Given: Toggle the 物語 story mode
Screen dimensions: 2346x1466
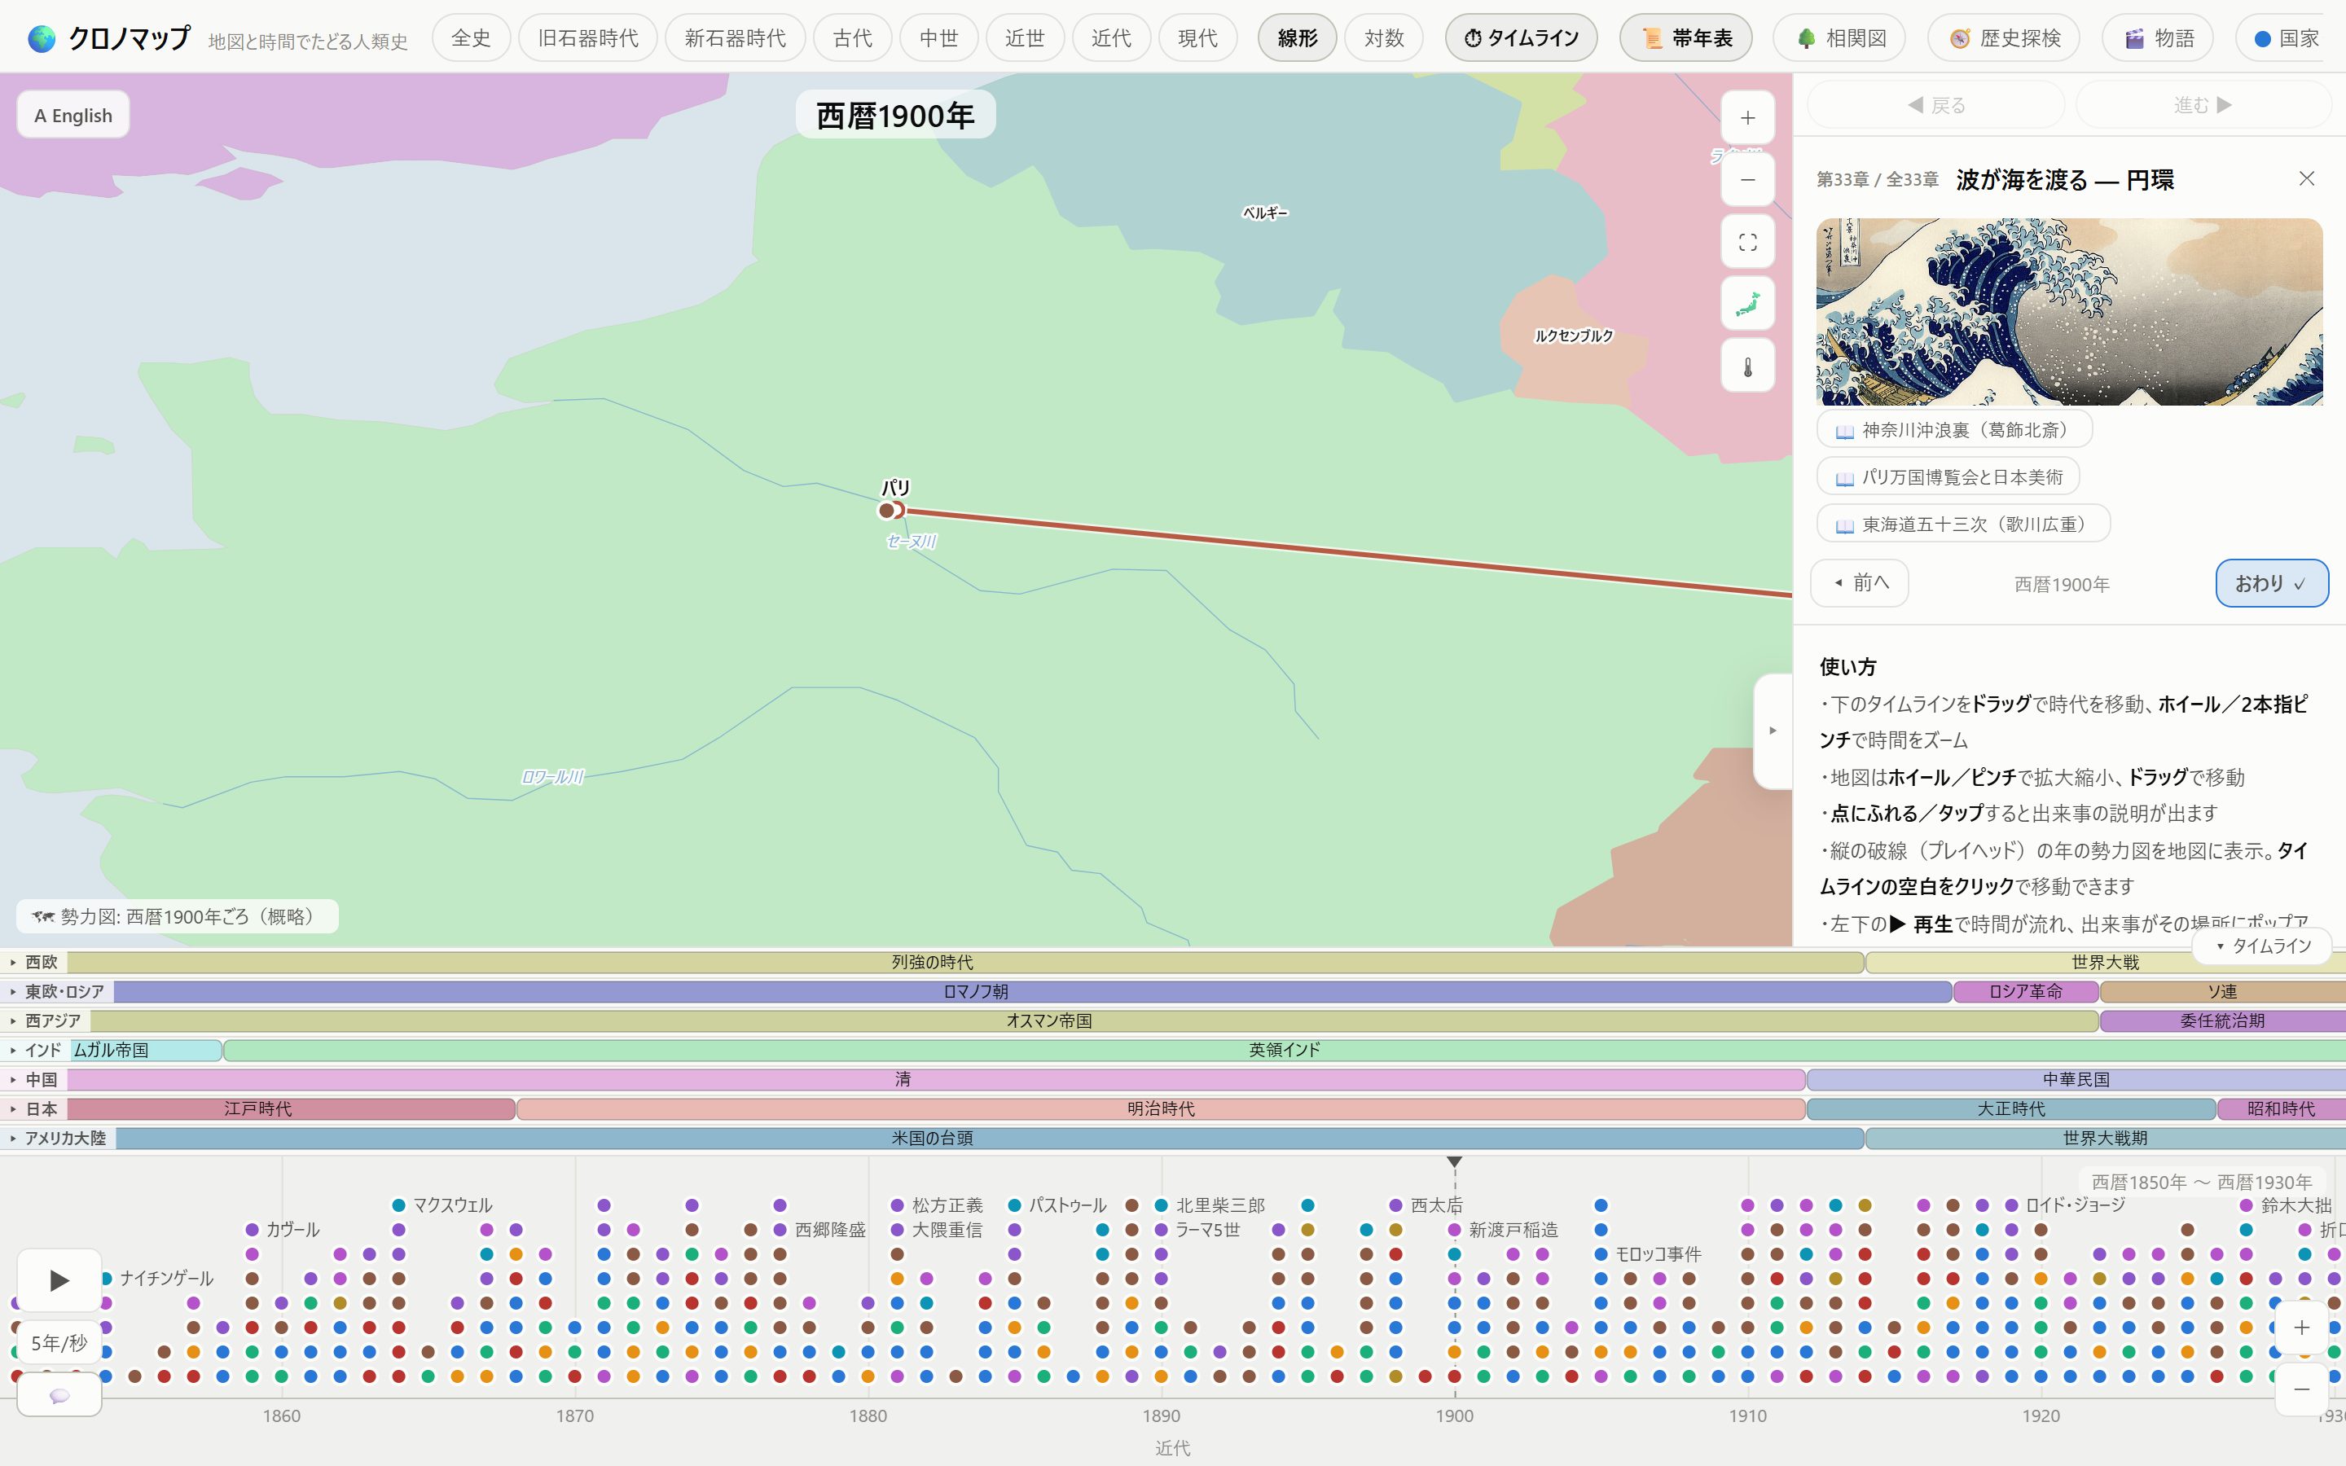Looking at the screenshot, I should [x=2158, y=37].
